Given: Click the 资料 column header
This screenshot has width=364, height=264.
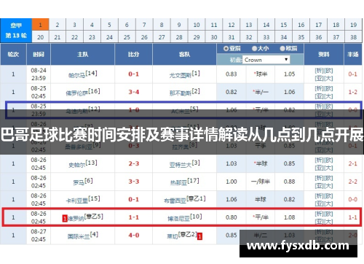Looking at the screenshot, I should pyautogui.click(x=324, y=54).
